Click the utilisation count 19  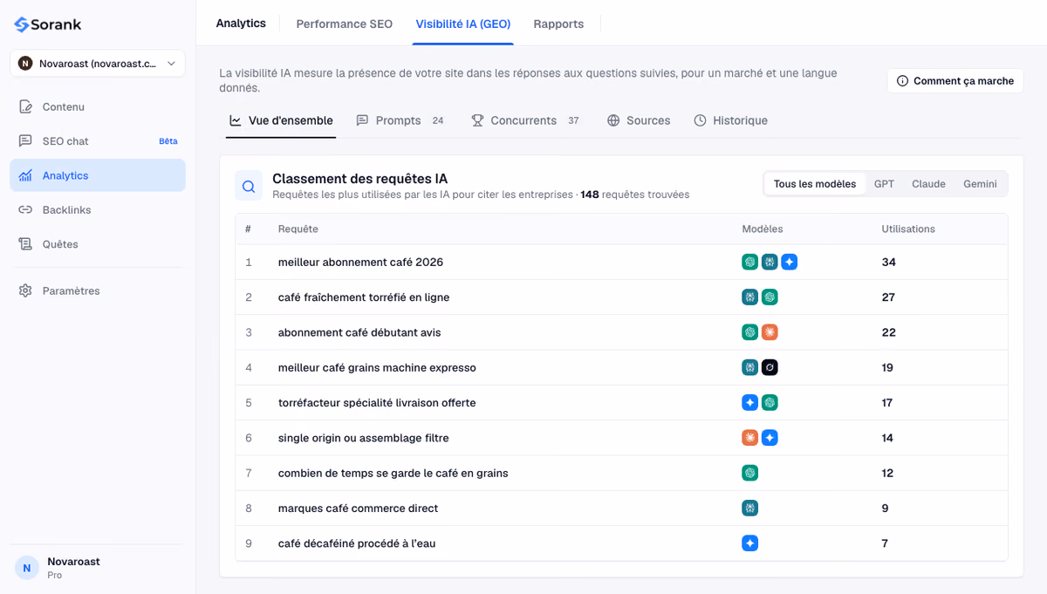(x=887, y=368)
